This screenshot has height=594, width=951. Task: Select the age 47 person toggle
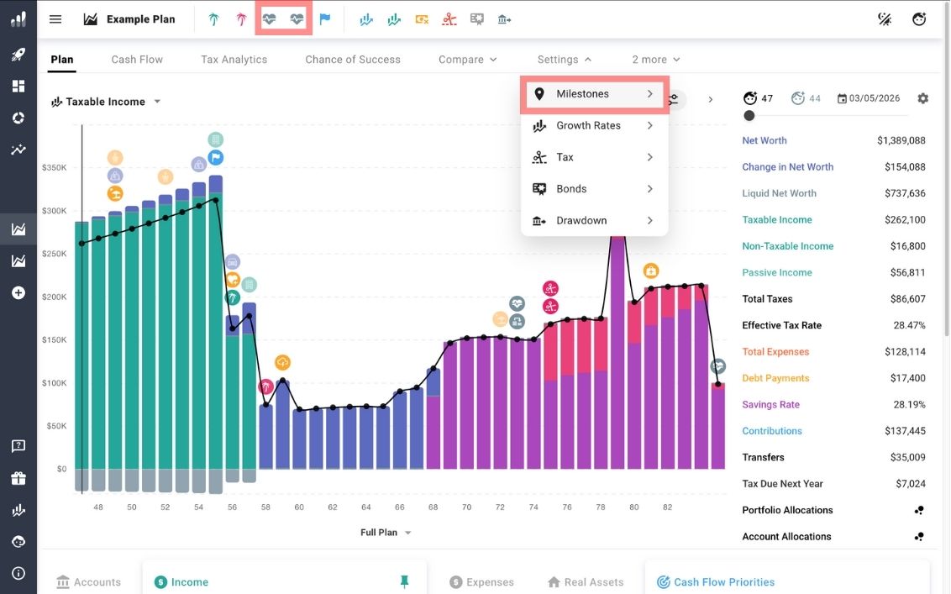point(758,98)
